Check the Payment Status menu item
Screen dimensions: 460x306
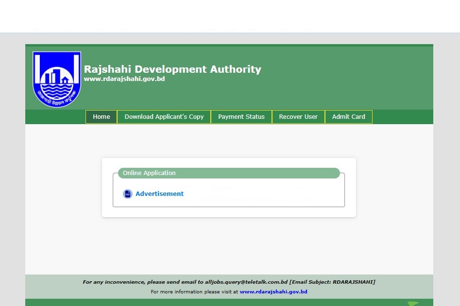click(241, 117)
